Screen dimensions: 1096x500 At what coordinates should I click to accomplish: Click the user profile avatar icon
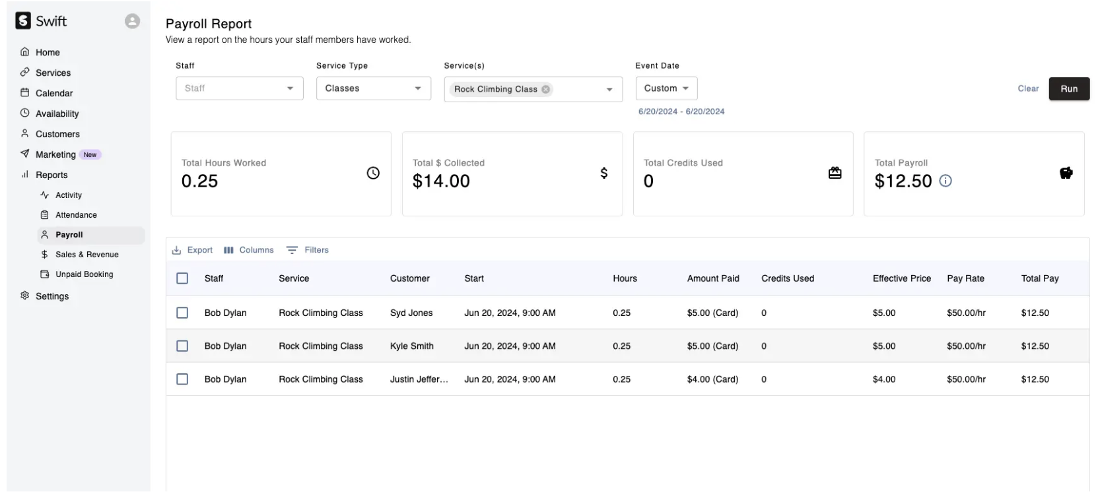coord(132,21)
